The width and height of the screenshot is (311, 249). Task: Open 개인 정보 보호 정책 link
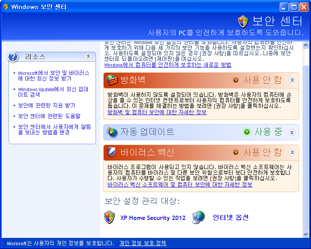[143, 243]
